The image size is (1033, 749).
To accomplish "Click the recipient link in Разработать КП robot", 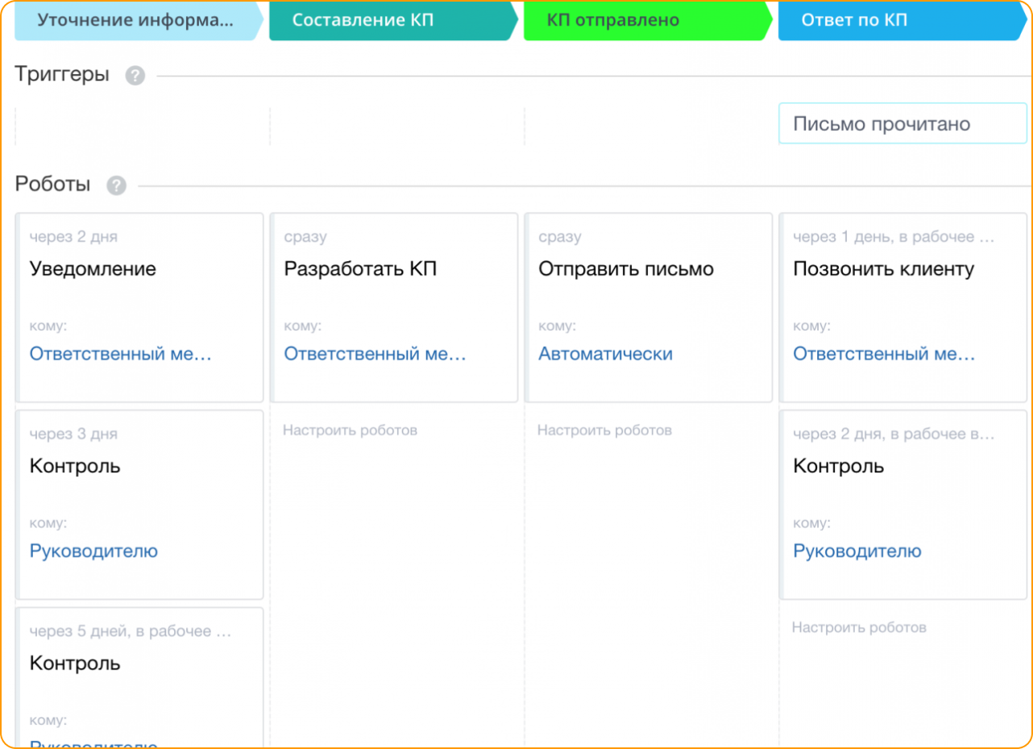I will (375, 354).
